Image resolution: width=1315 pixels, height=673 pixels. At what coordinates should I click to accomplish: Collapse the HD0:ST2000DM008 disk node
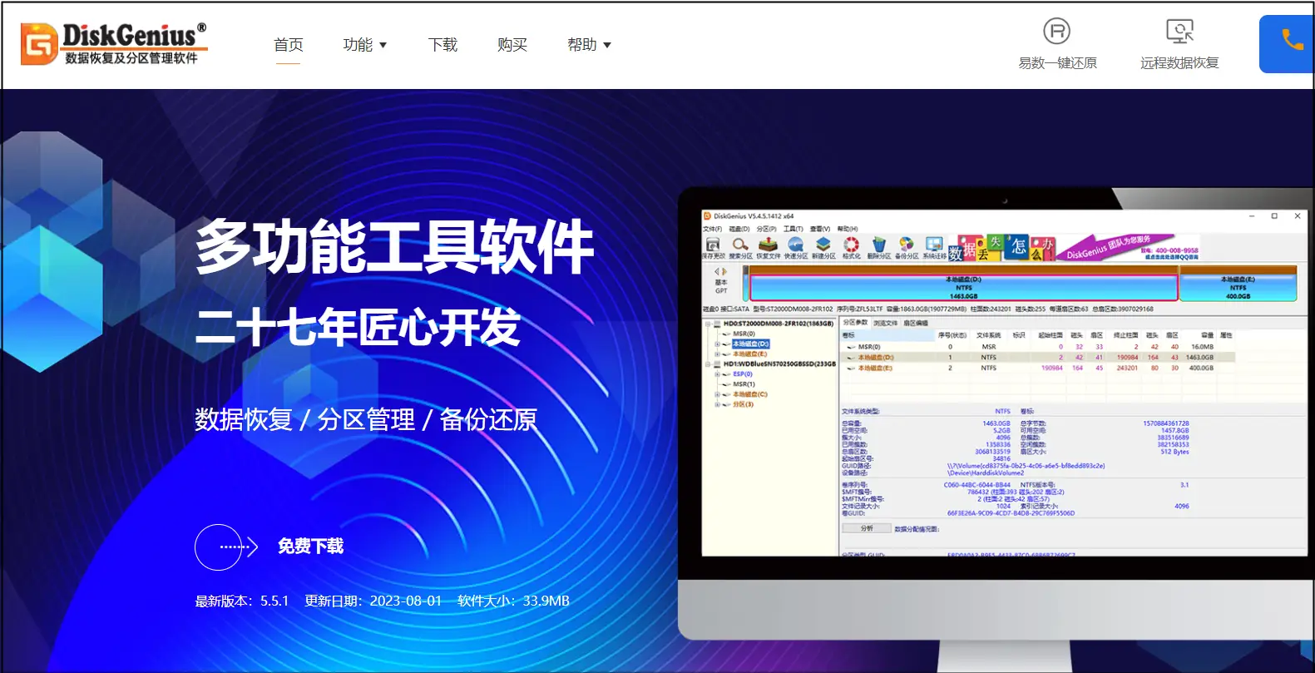(709, 324)
